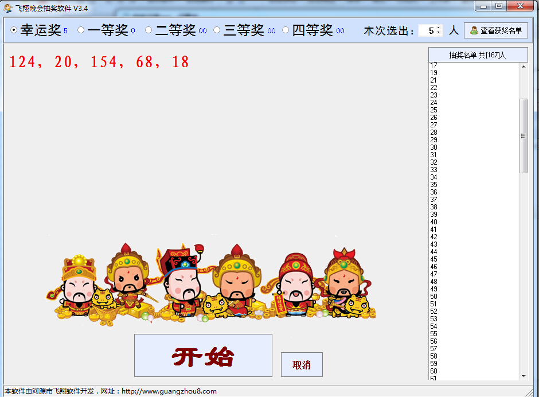Click the list scrollbar down arrow

524,376
